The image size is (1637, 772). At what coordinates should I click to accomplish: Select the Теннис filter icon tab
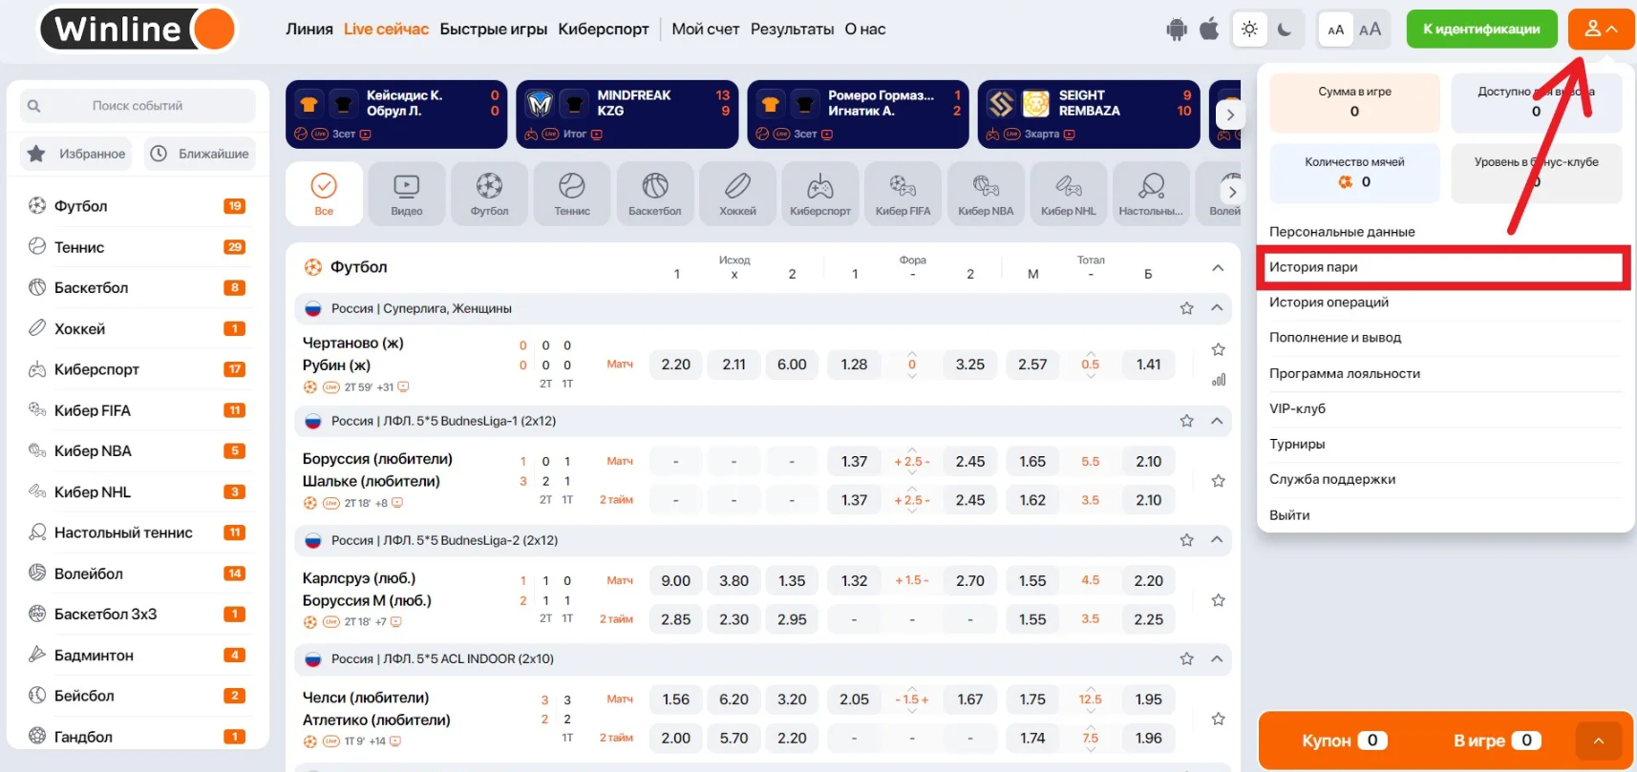(572, 194)
